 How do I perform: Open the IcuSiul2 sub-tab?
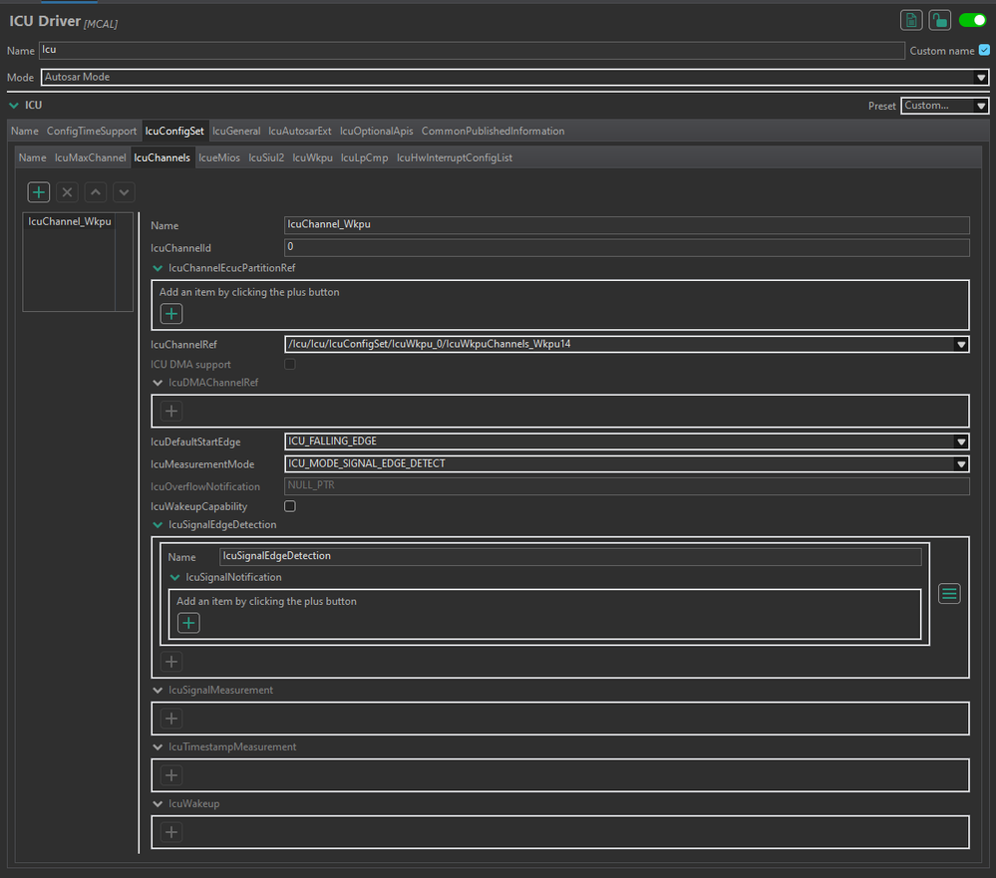pos(266,158)
